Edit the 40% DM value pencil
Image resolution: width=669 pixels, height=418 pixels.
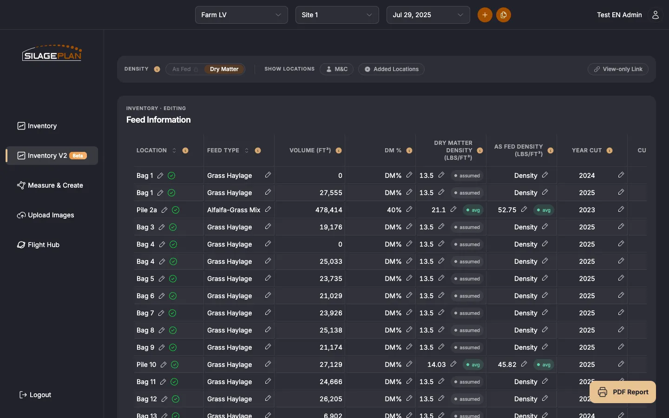[x=409, y=209]
